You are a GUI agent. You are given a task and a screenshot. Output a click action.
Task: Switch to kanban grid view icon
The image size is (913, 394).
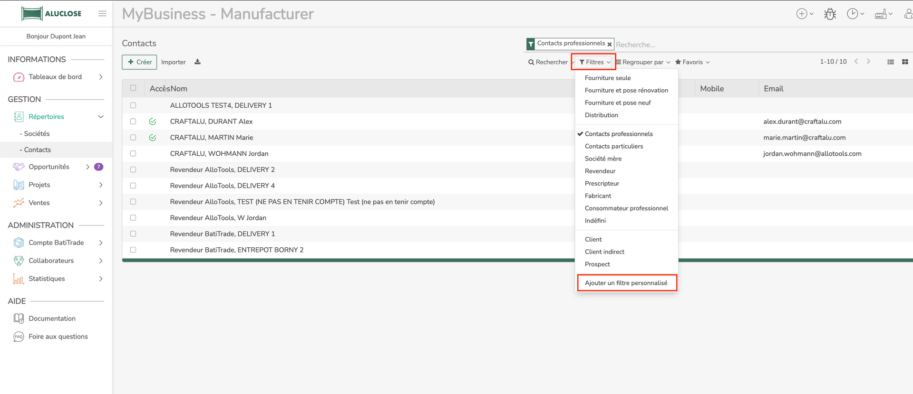(905, 62)
